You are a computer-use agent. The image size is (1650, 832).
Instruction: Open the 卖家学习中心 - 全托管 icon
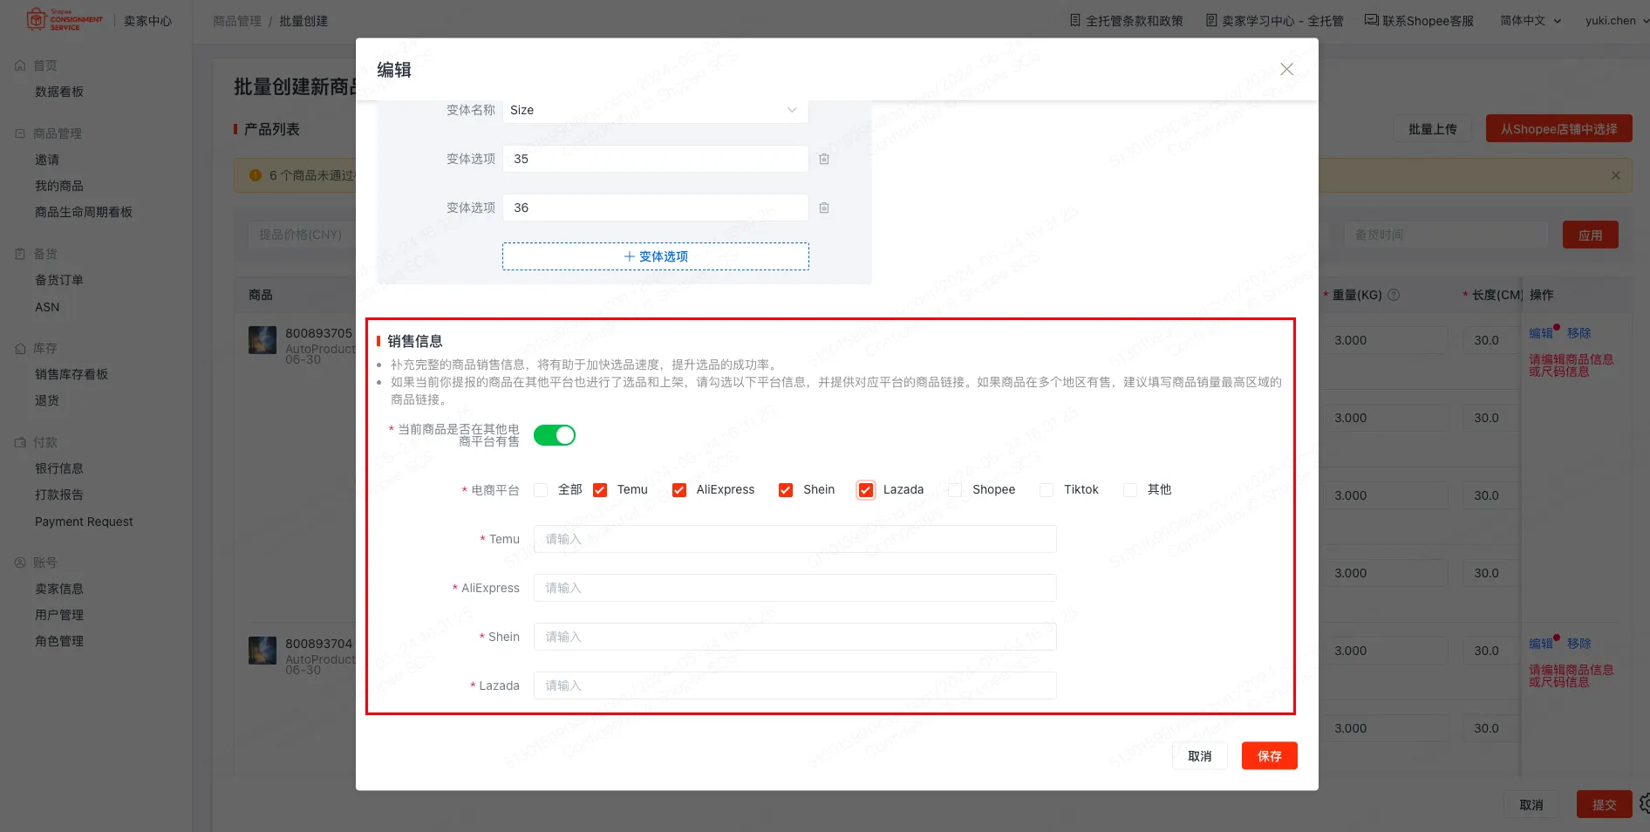tap(1211, 20)
